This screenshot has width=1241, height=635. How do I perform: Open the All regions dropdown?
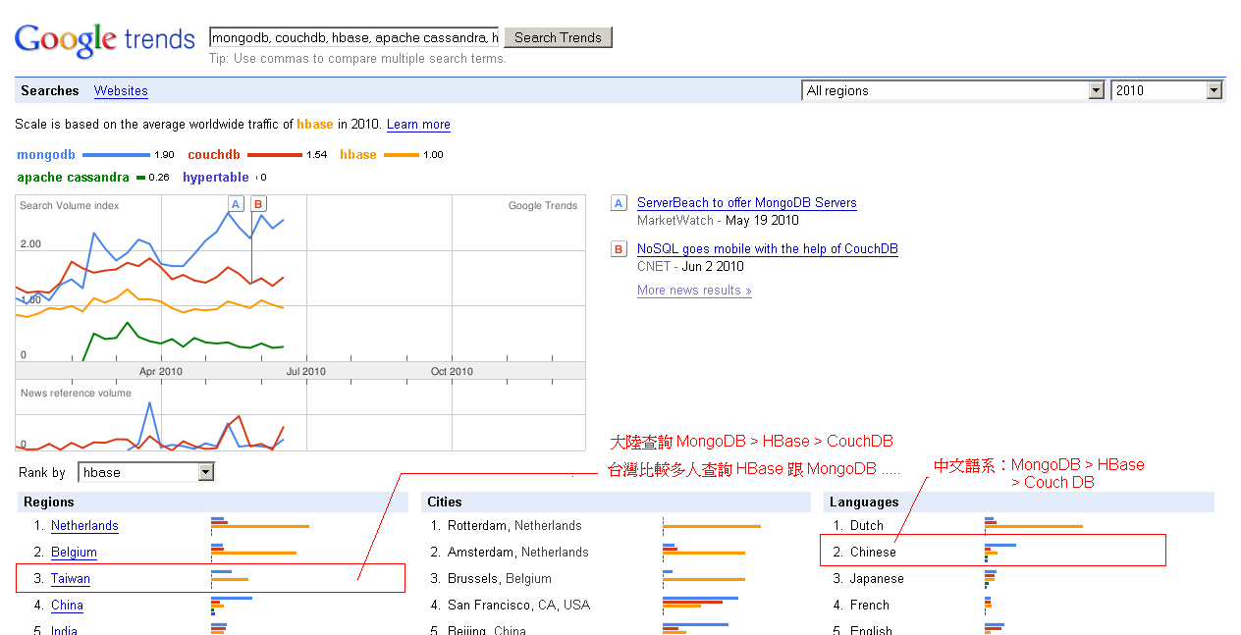click(x=953, y=90)
